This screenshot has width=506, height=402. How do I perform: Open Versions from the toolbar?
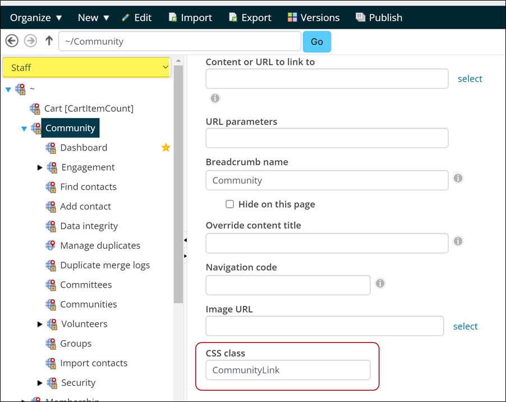point(314,17)
